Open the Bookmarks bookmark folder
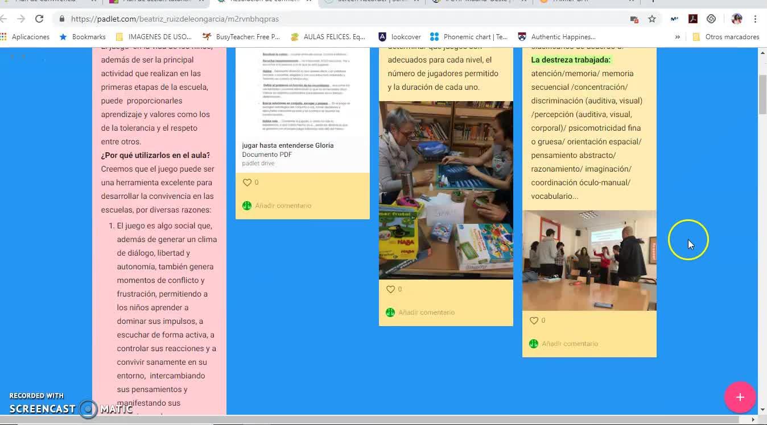The width and height of the screenshot is (767, 425). (83, 37)
